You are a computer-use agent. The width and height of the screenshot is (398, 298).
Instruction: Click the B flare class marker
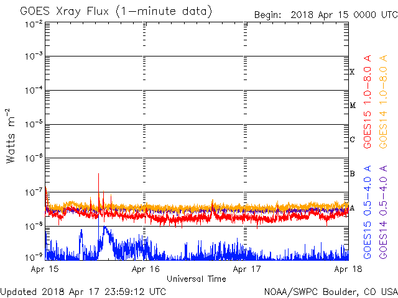(x=352, y=174)
